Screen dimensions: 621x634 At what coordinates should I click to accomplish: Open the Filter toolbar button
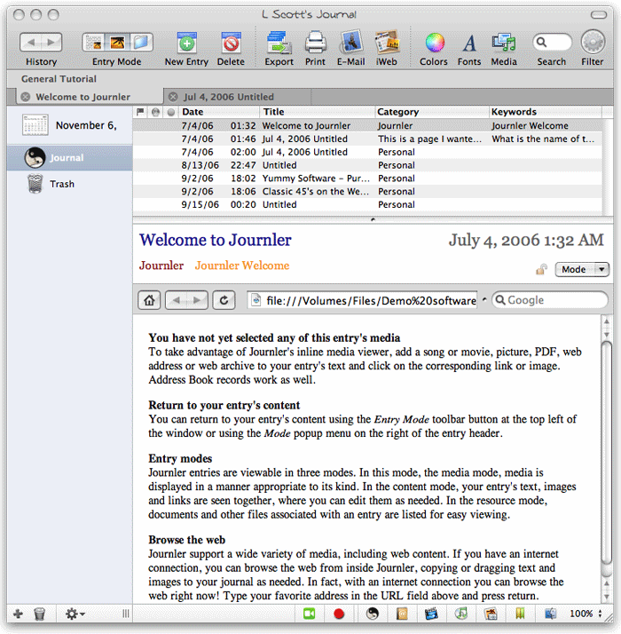pos(593,42)
